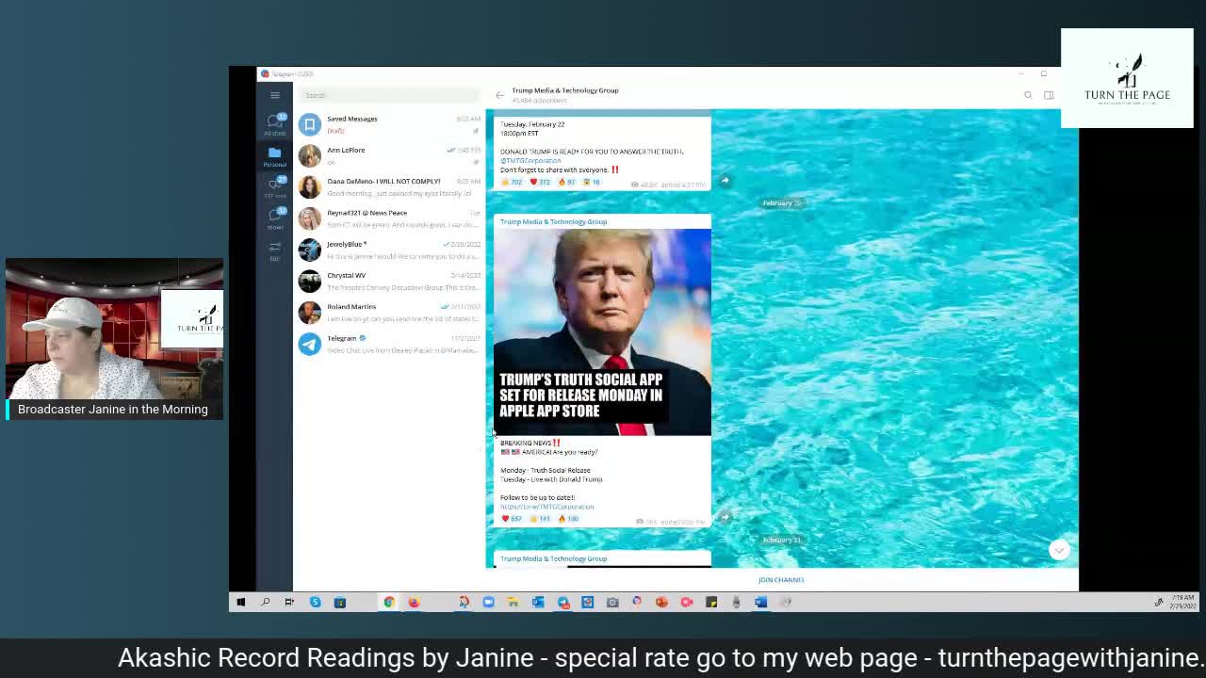Viewport: 1206px width, 678px height.
Task: Click the February 20 date badge
Action: (x=782, y=203)
